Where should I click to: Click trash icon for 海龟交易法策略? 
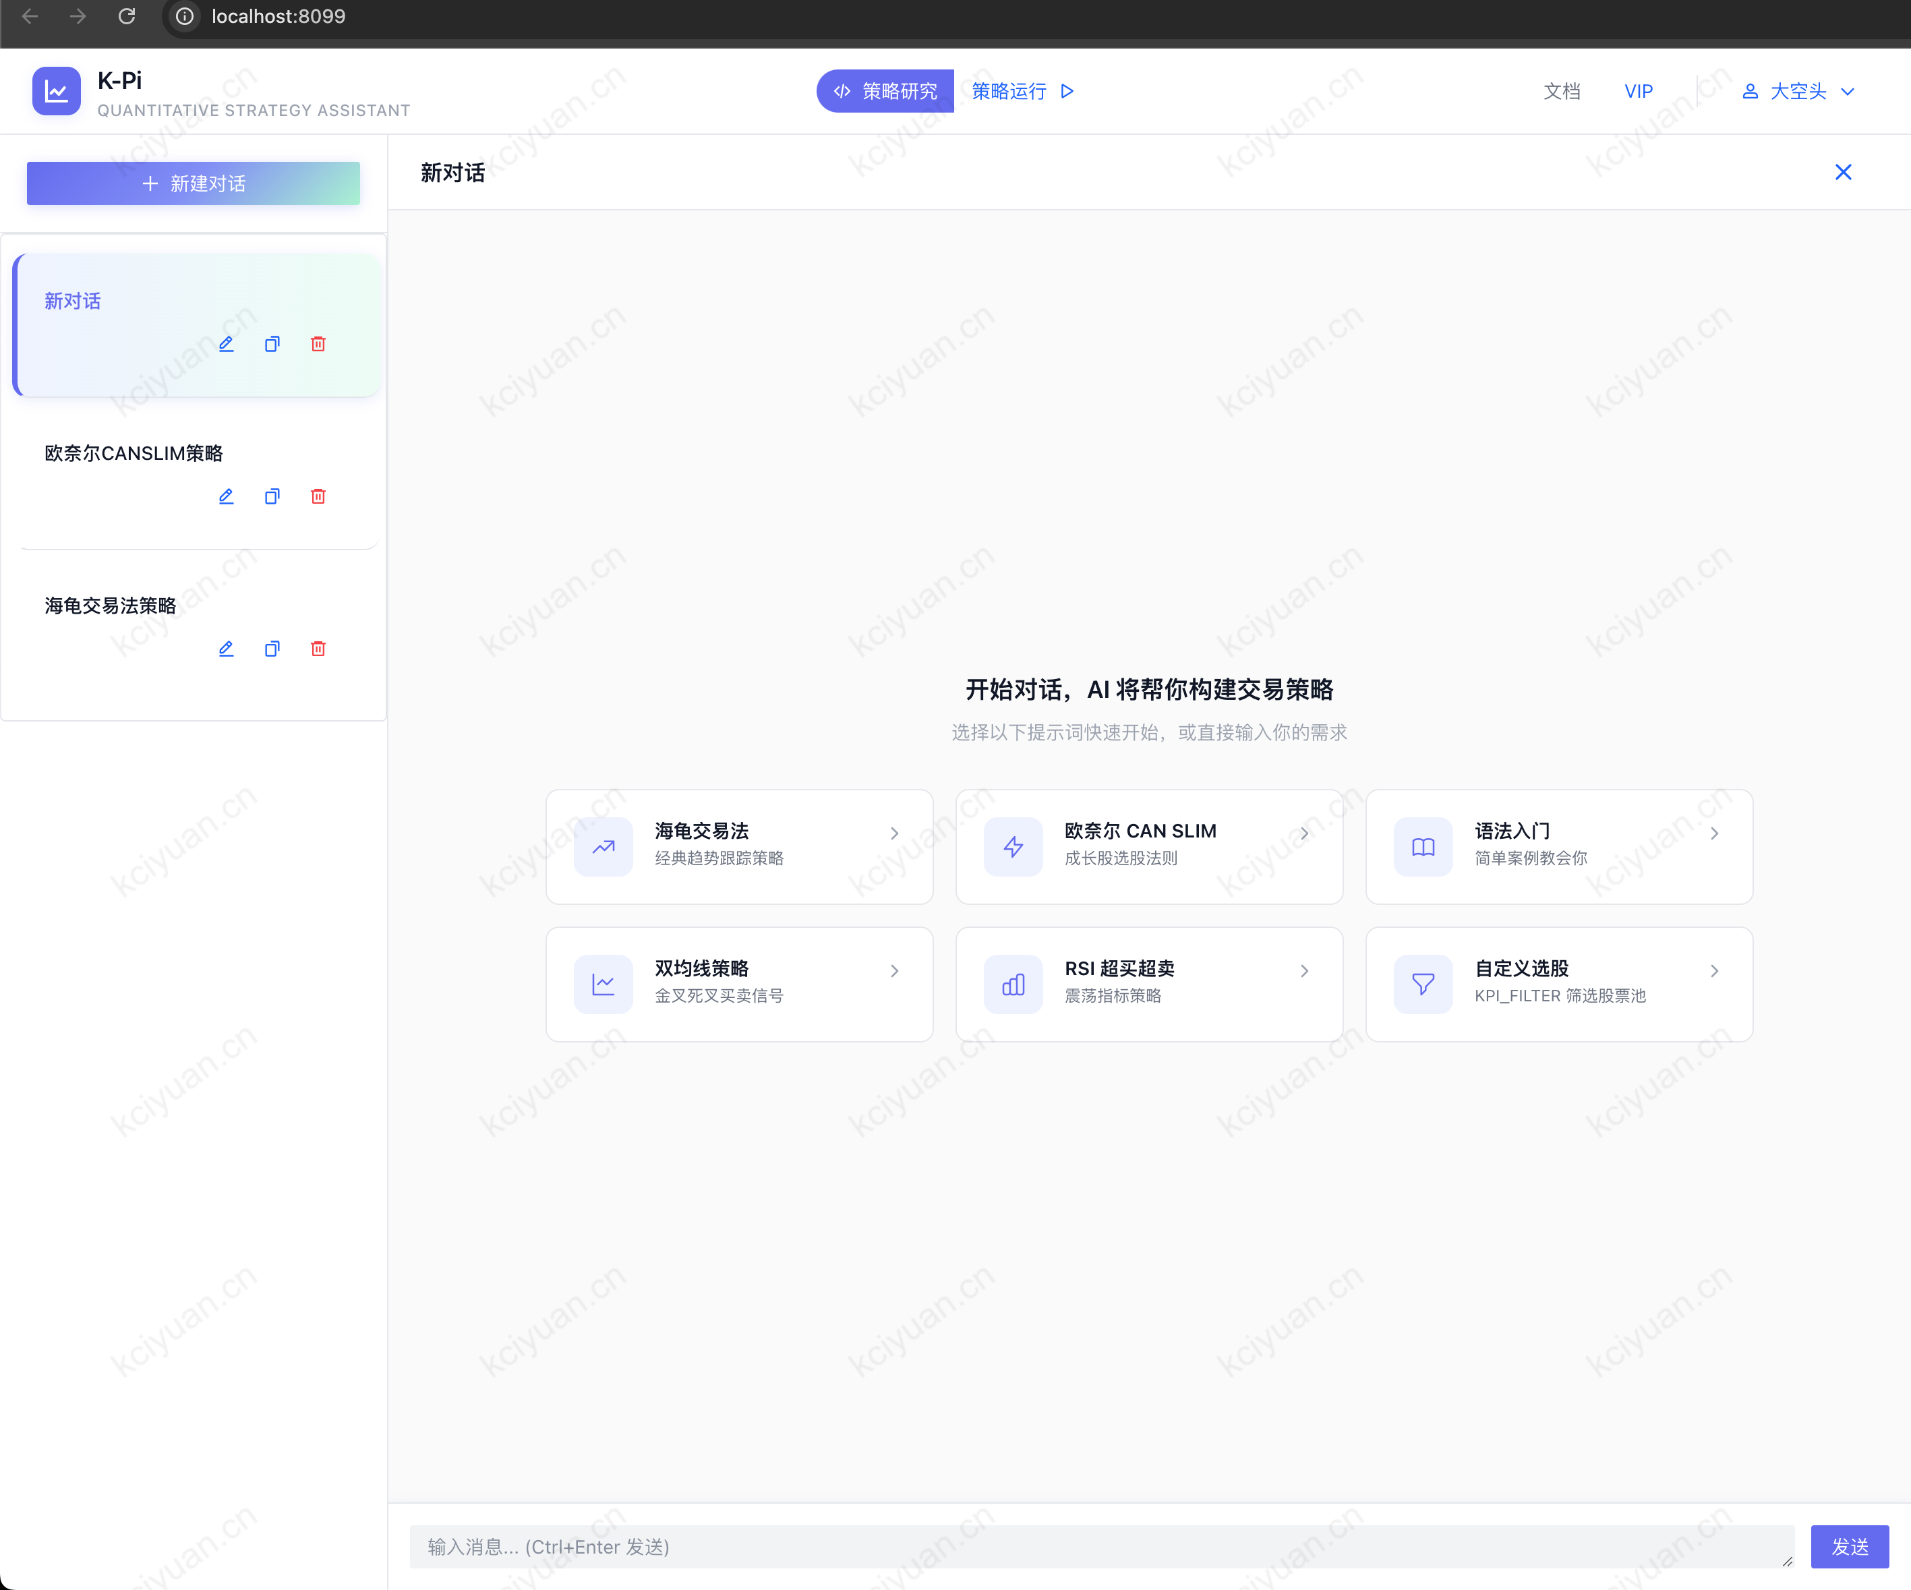(x=318, y=649)
